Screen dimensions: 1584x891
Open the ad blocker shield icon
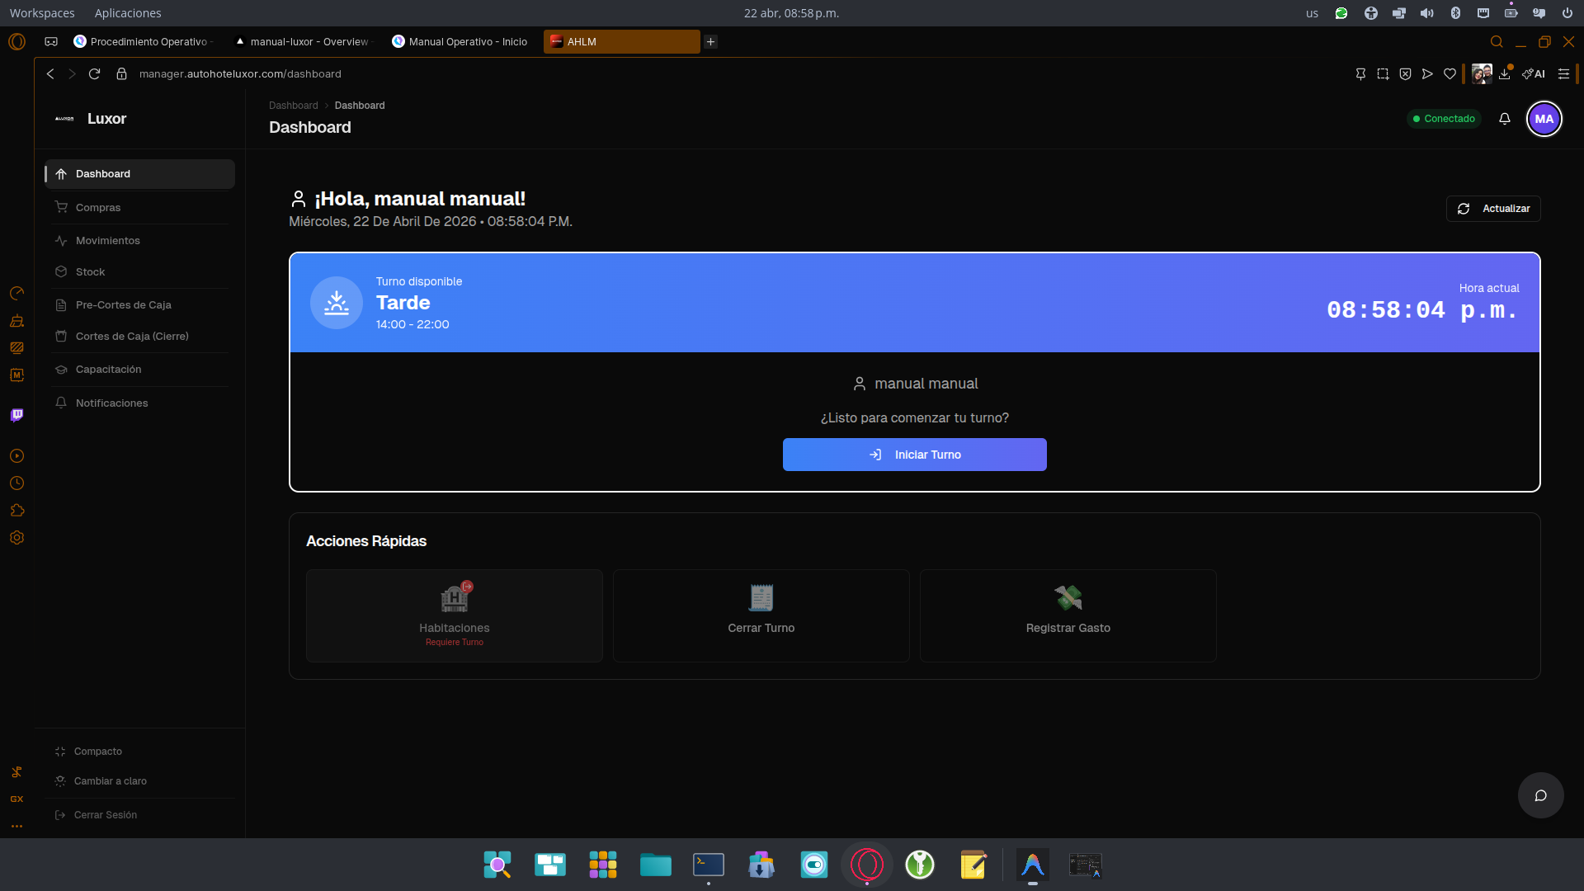pos(1405,73)
